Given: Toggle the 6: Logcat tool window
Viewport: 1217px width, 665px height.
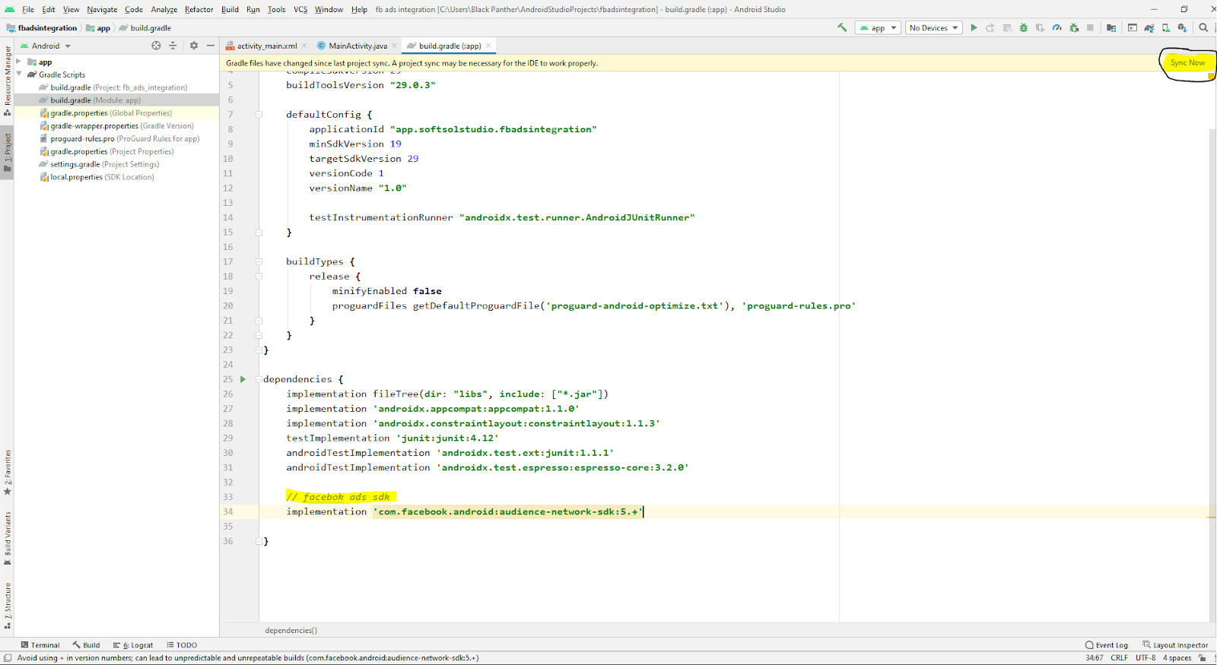Looking at the screenshot, I should point(133,644).
